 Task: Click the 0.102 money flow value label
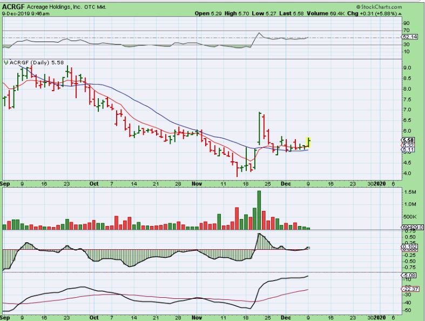(x=410, y=247)
